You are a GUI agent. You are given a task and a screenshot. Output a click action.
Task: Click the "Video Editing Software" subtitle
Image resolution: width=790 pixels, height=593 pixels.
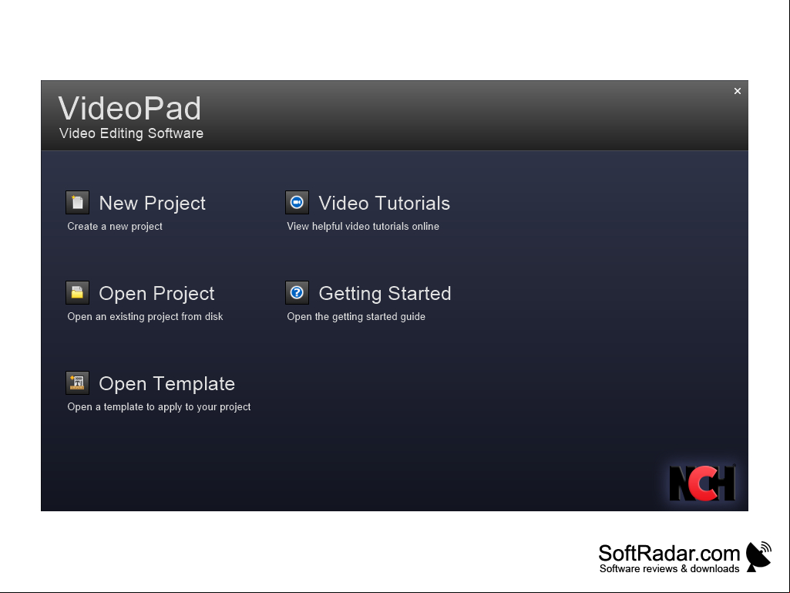tap(132, 133)
